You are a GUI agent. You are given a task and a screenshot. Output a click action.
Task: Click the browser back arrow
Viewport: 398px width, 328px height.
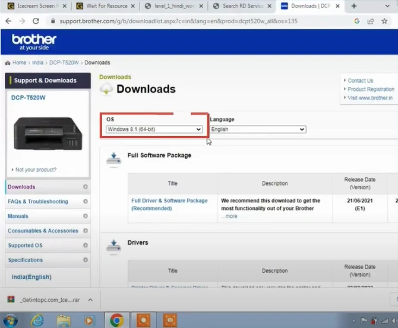pos(8,21)
